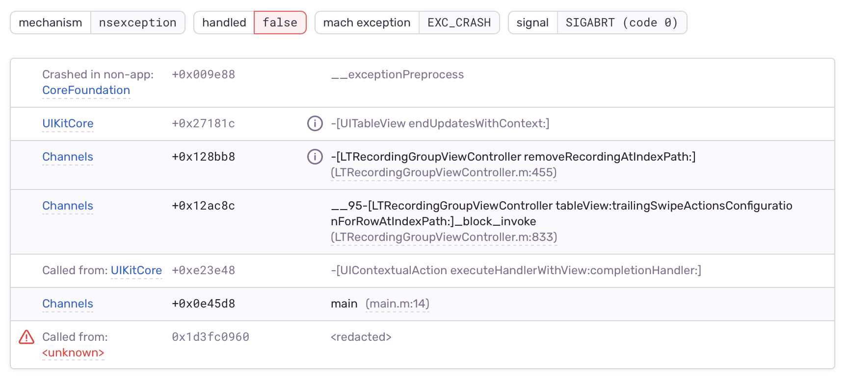The width and height of the screenshot is (847, 379).
Task: Click info icon beside UITableView endUpdatesWithContext
Action: (315, 123)
